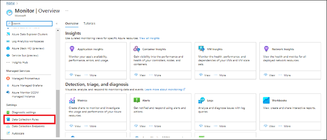The width and height of the screenshot is (327, 140).
Task: View Network Insights card
Action: coord(269,75)
